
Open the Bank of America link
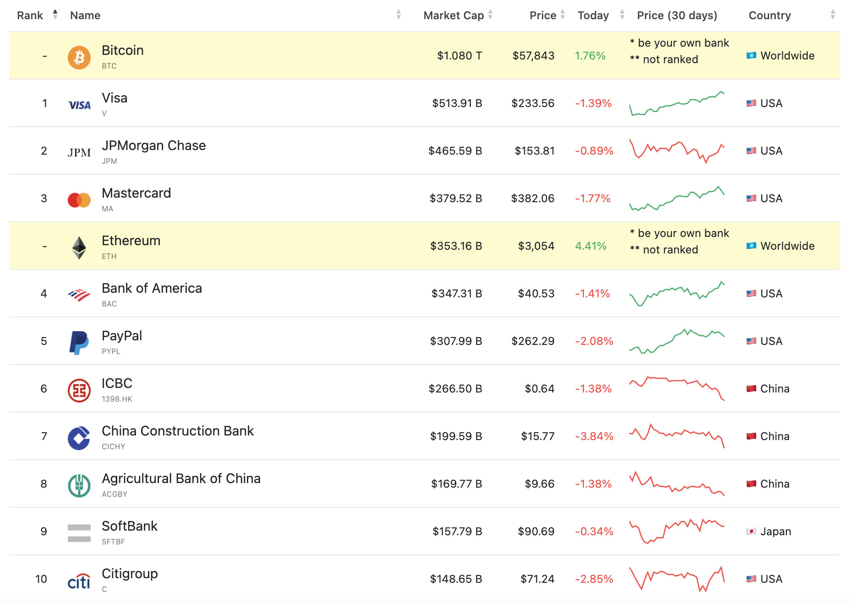[152, 288]
